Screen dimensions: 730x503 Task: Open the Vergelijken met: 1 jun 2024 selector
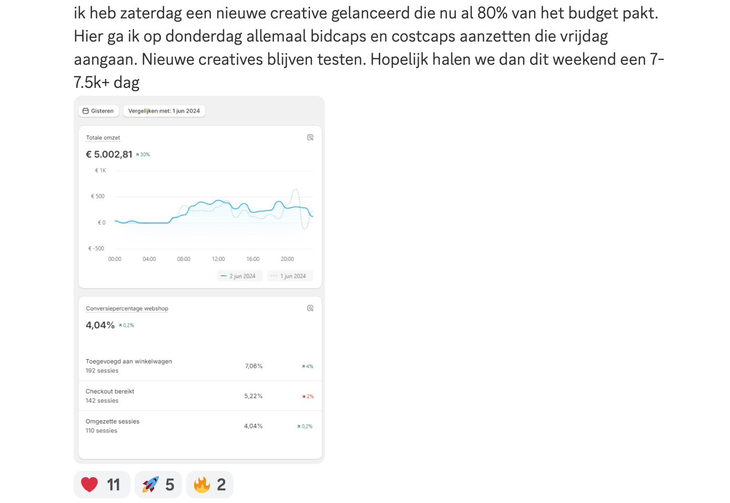coord(164,111)
